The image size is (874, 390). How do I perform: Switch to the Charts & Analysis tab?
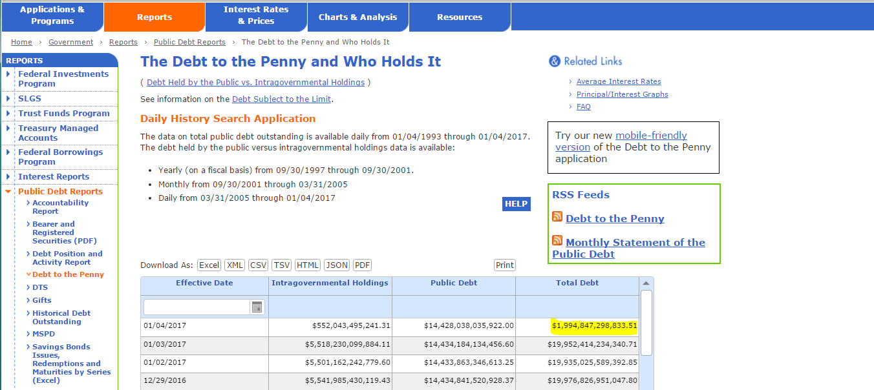(357, 17)
